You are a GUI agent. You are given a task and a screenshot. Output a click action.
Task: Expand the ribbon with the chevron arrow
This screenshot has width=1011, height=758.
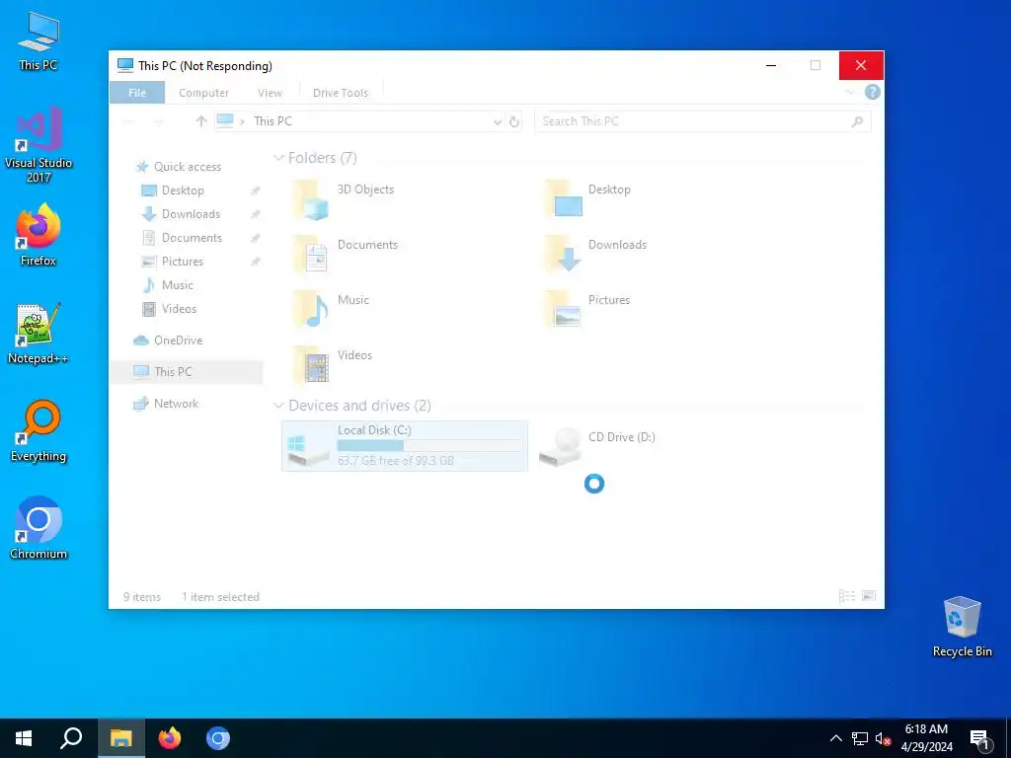(850, 92)
